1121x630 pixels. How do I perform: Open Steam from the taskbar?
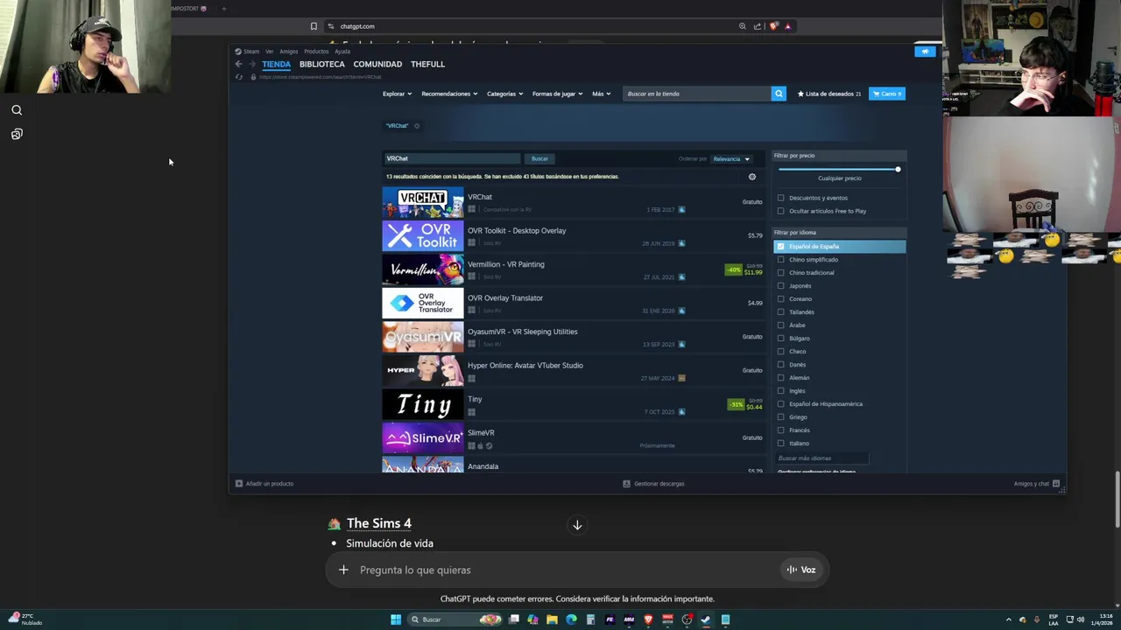coord(706,619)
